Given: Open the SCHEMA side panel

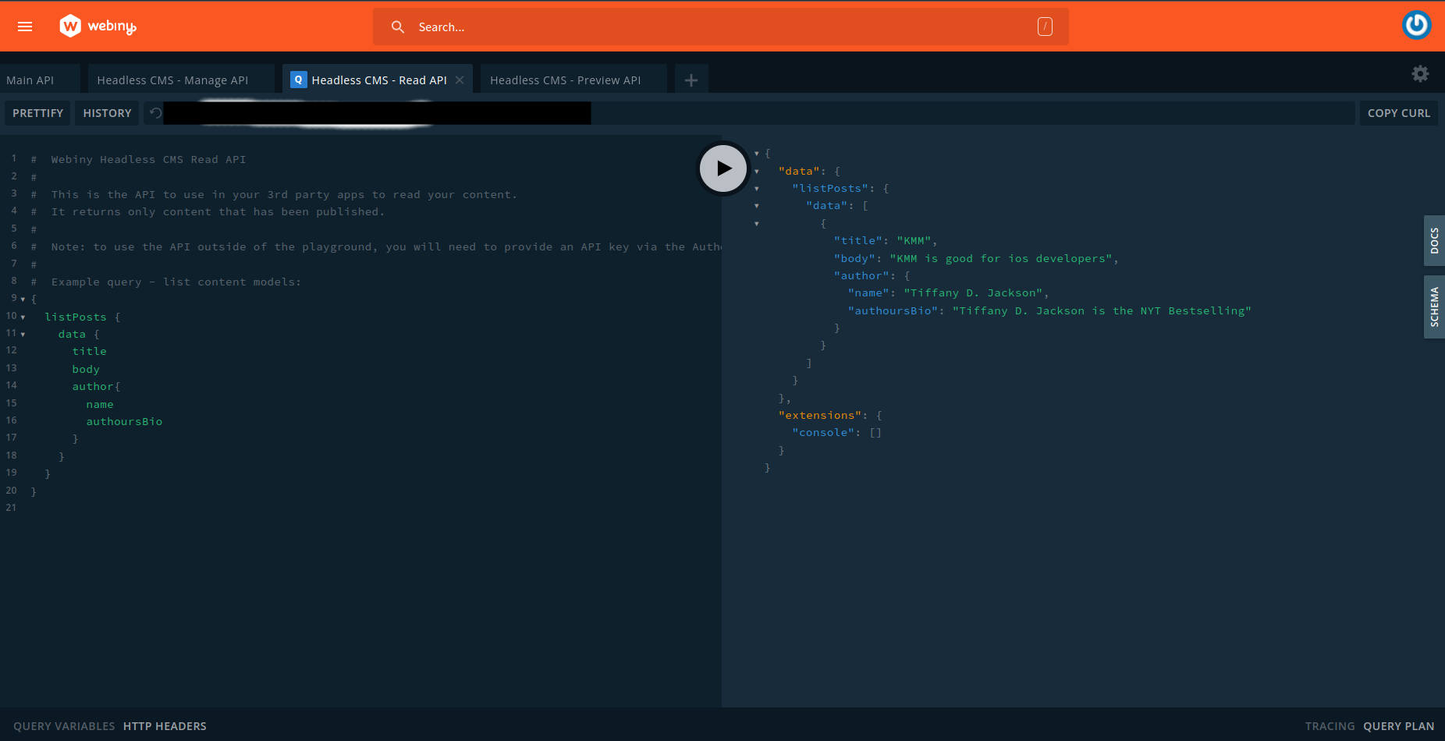Looking at the screenshot, I should (x=1436, y=307).
